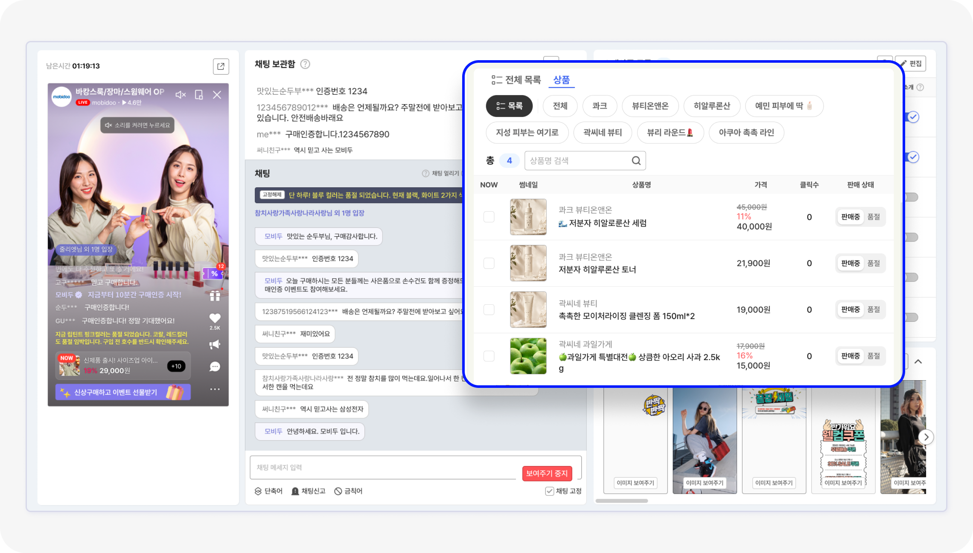This screenshot has height=553, width=973.
Task: Open the chat bubble icon on video
Action: click(215, 367)
